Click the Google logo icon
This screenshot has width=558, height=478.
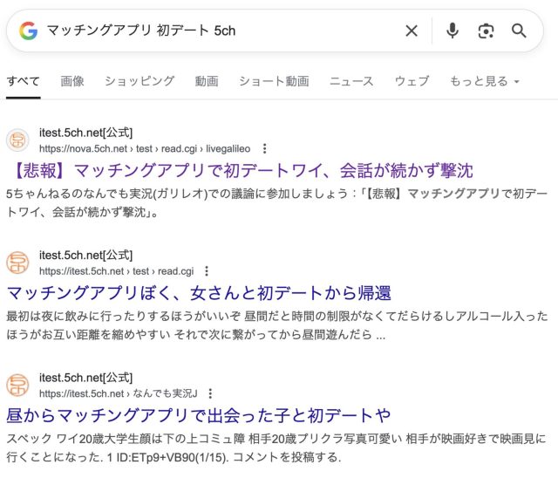point(29,31)
